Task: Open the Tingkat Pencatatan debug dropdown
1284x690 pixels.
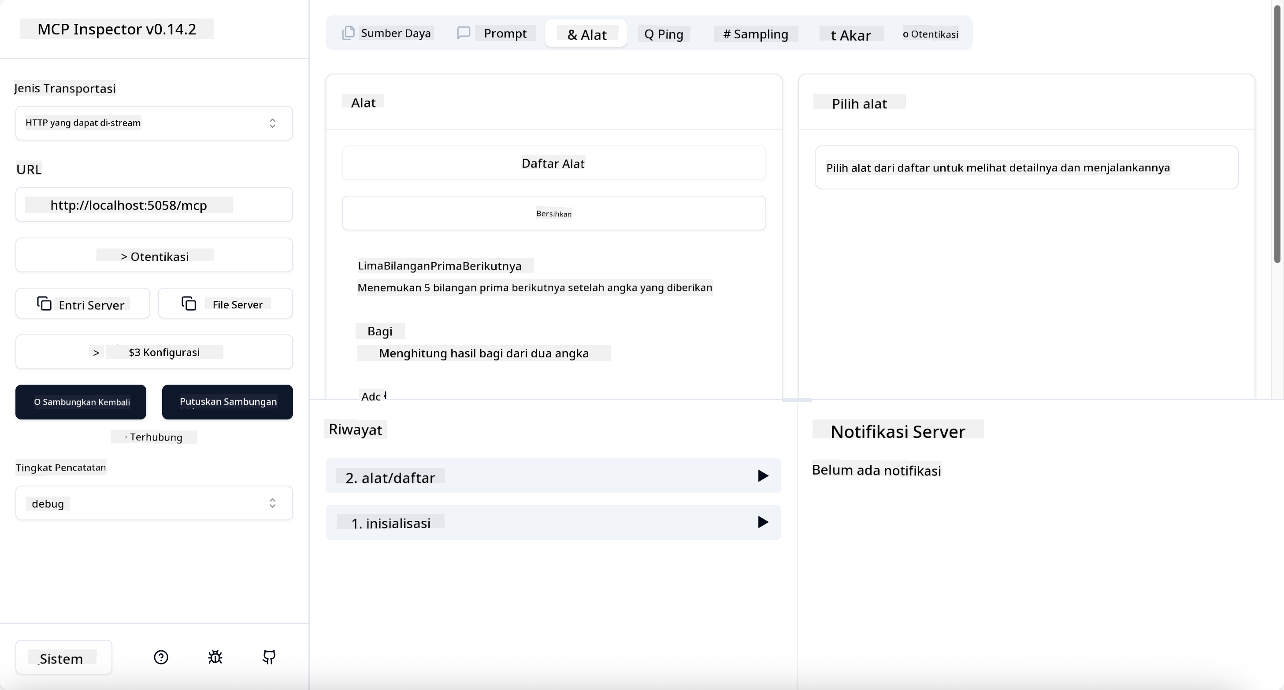Action: (153, 503)
